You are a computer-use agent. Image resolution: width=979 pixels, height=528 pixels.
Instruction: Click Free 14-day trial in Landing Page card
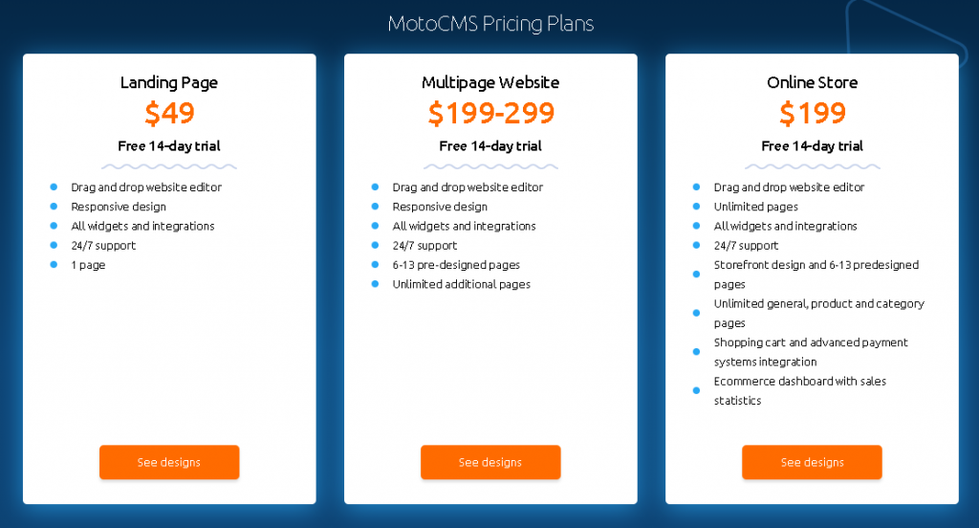coord(169,146)
